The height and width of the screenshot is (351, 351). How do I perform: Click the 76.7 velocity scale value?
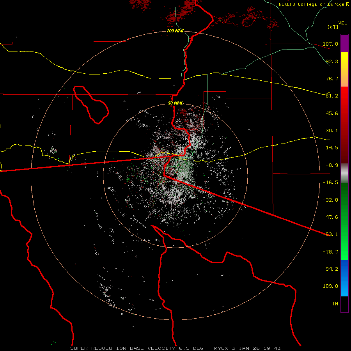[x=332, y=78]
